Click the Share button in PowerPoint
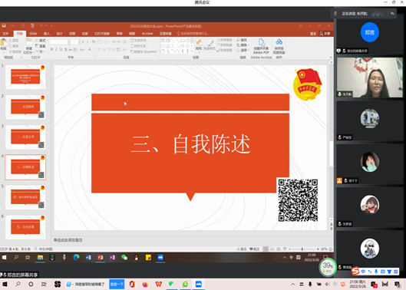This screenshot has width=406, height=290. [x=325, y=34]
